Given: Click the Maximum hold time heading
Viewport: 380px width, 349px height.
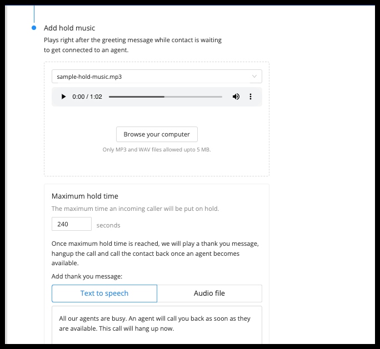Looking at the screenshot, I should click(x=85, y=196).
